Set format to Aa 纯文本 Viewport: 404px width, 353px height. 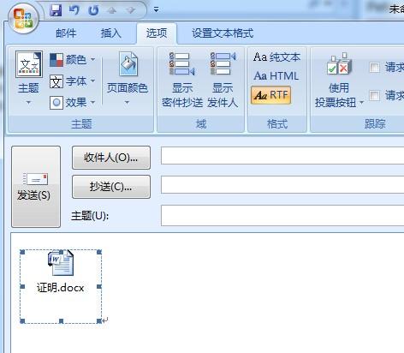(x=276, y=57)
